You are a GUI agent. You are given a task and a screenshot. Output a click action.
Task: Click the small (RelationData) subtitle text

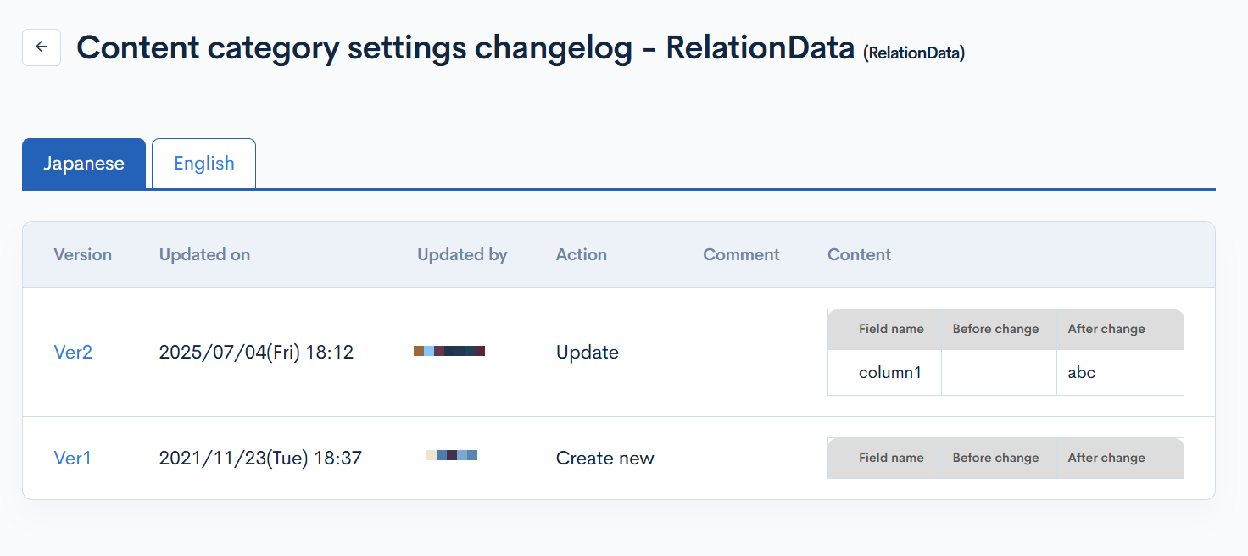click(914, 53)
